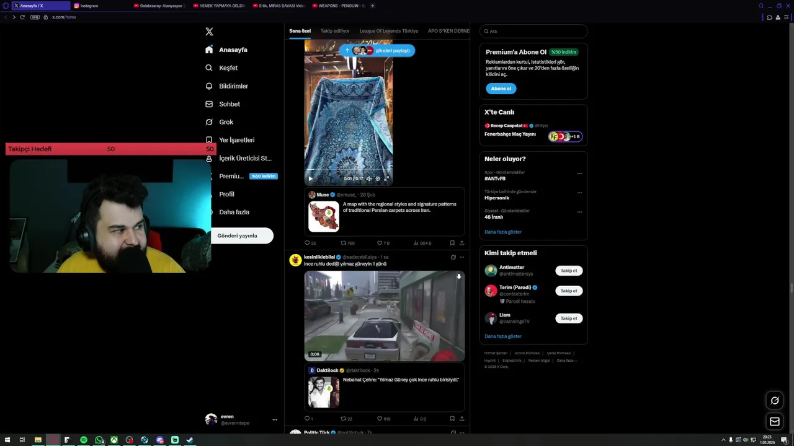Screen dimensions: 794x446
Task: Open Bildirimler notifications
Action: pos(226,86)
